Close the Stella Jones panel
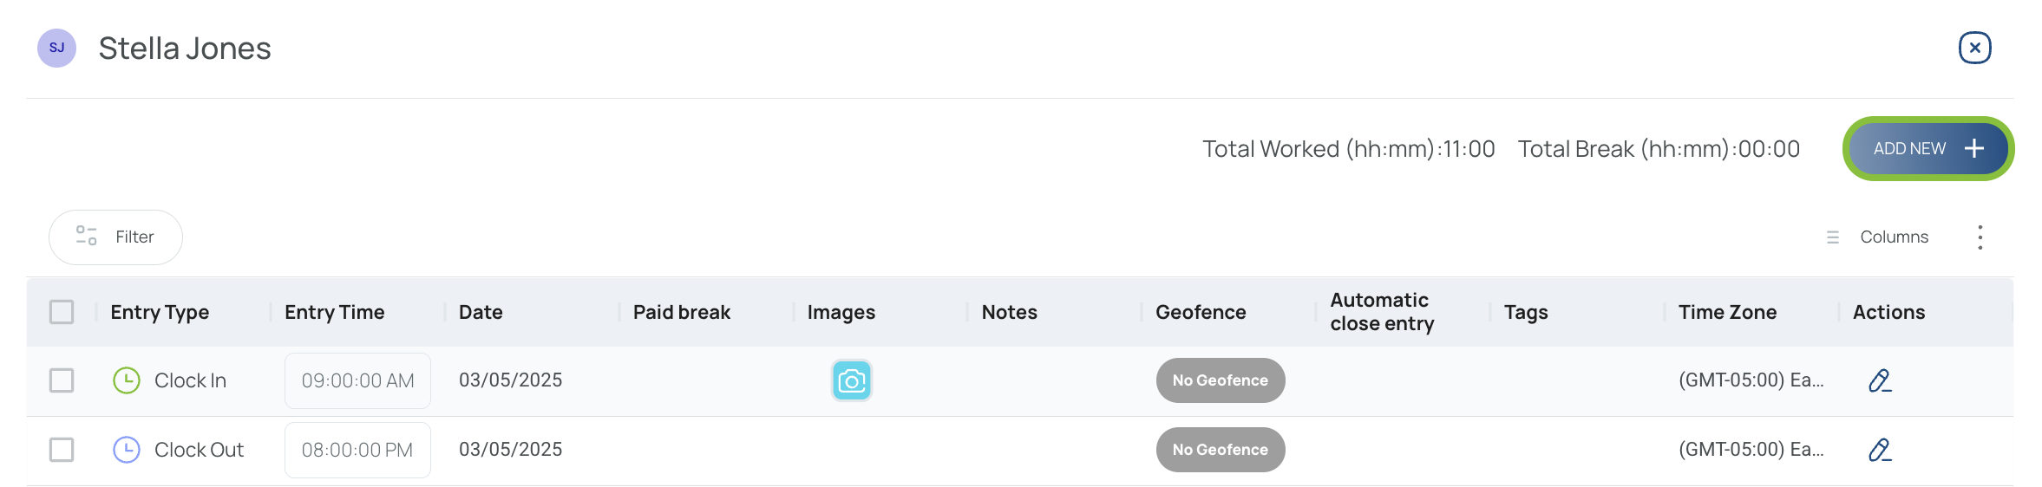This screenshot has width=2042, height=487. [x=1974, y=48]
